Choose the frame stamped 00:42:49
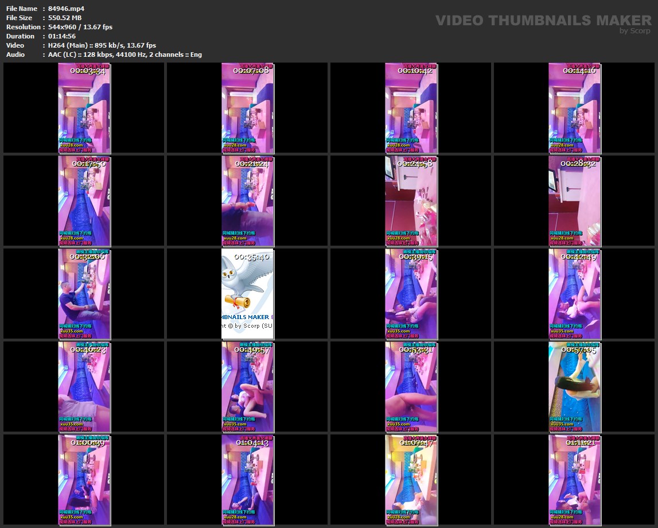This screenshot has width=658, height=528. (574, 294)
